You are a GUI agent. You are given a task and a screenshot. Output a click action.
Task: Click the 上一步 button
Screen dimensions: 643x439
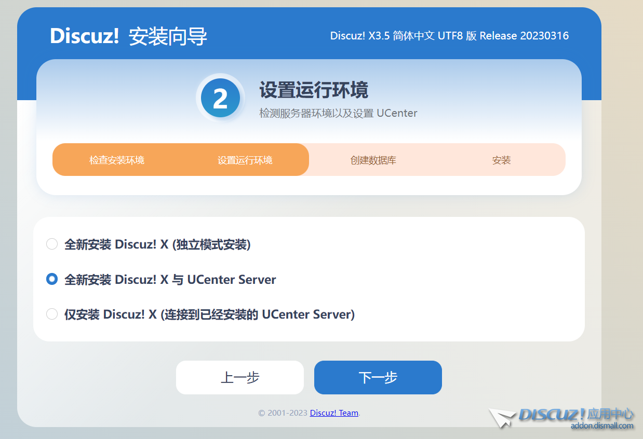[x=240, y=377]
